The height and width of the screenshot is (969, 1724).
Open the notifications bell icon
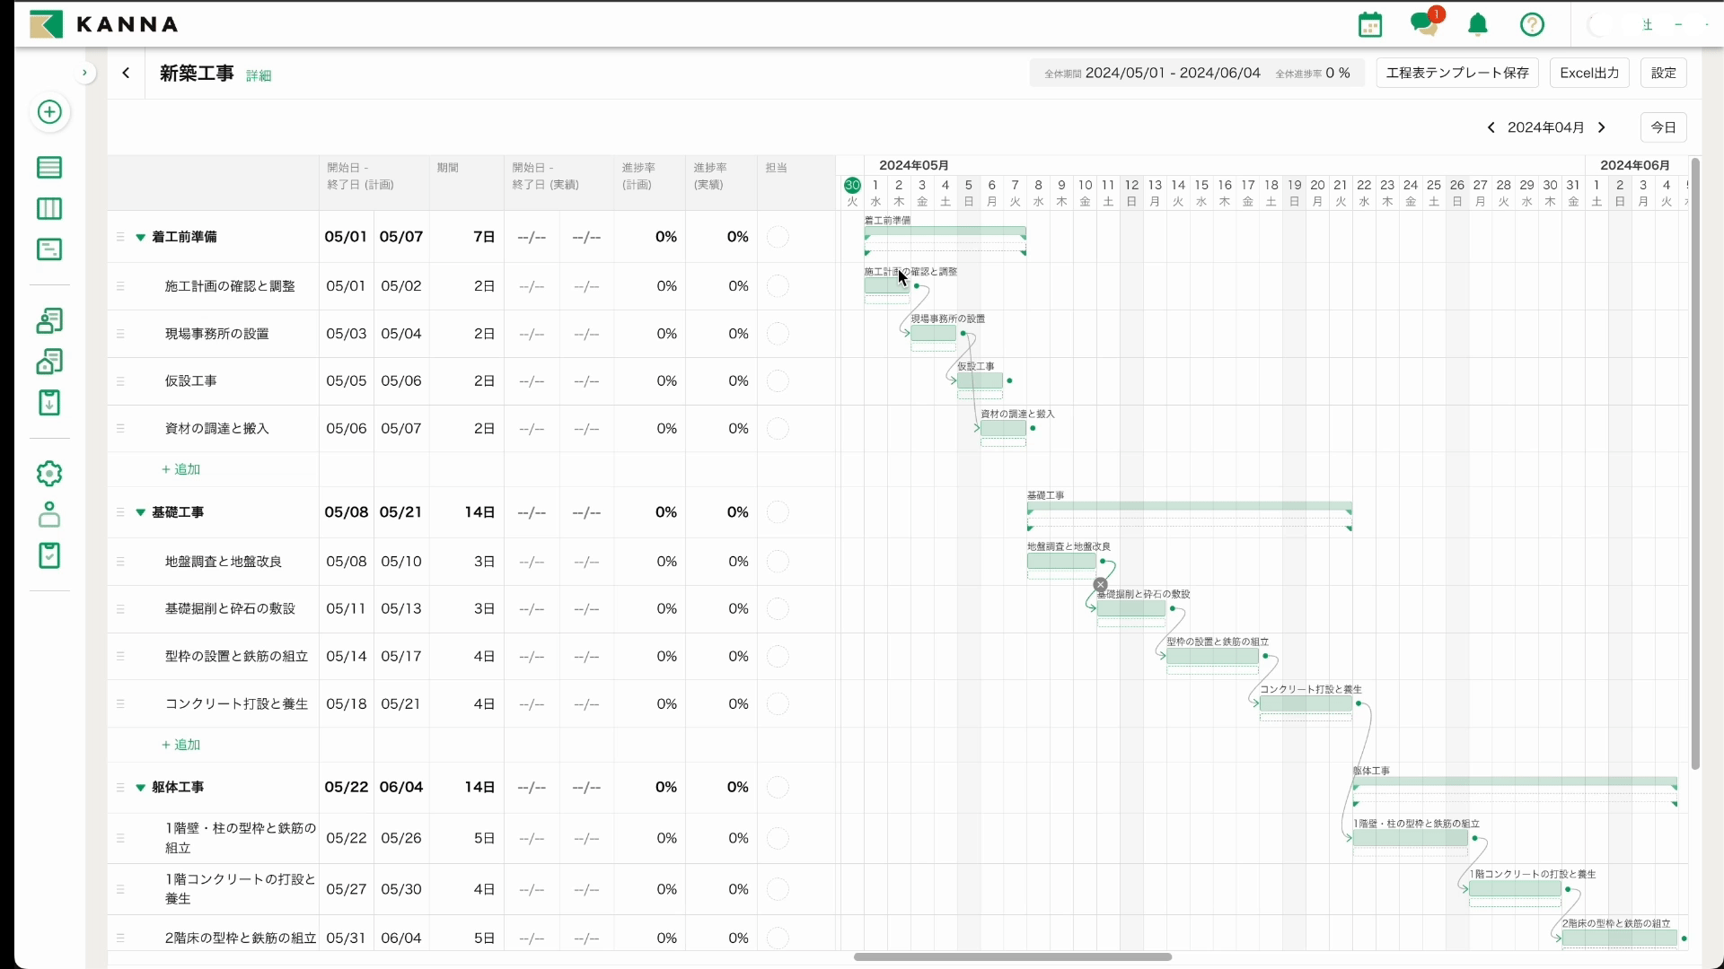point(1478,24)
